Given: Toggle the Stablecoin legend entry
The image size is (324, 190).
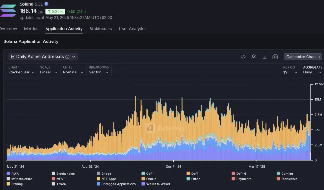Looking at the screenshot, I should point(287,179).
